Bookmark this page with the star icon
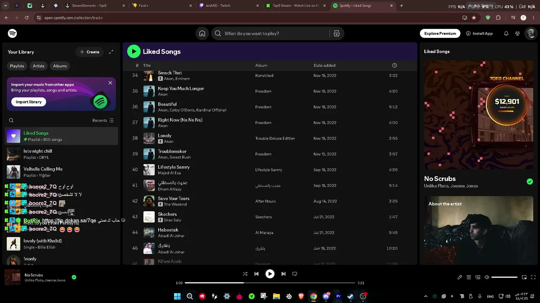540x303 pixels. coord(474,18)
